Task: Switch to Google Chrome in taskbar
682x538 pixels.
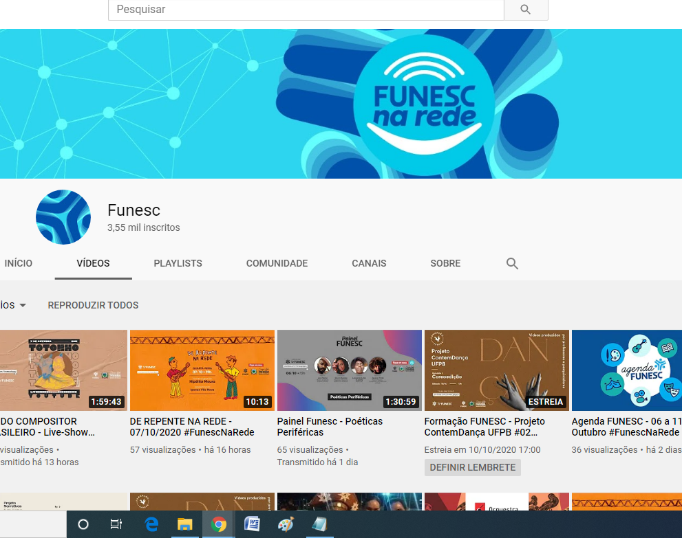Action: (218, 524)
